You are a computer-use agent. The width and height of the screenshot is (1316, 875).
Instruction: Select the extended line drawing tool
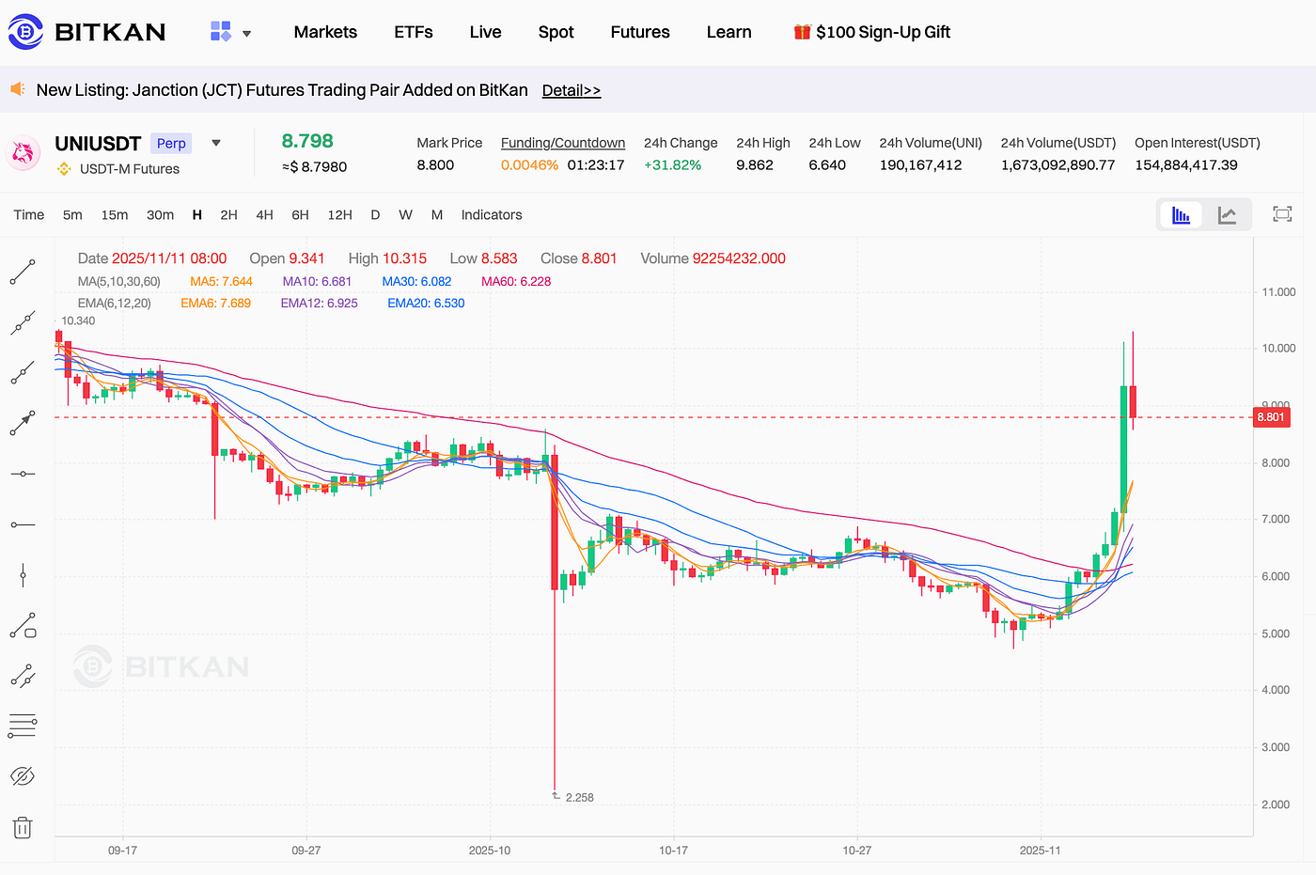pyautogui.click(x=23, y=323)
